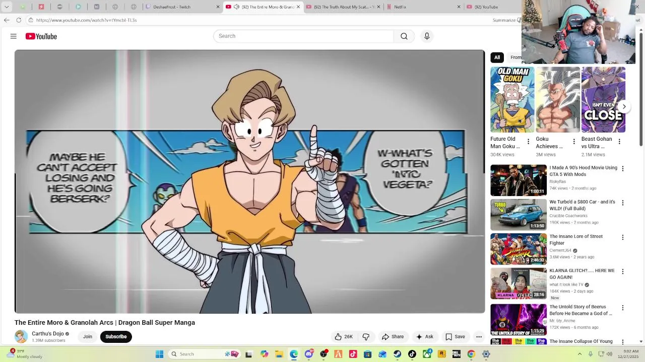Open the YouTube hamburger guide menu
The width and height of the screenshot is (645, 362).
(14, 36)
